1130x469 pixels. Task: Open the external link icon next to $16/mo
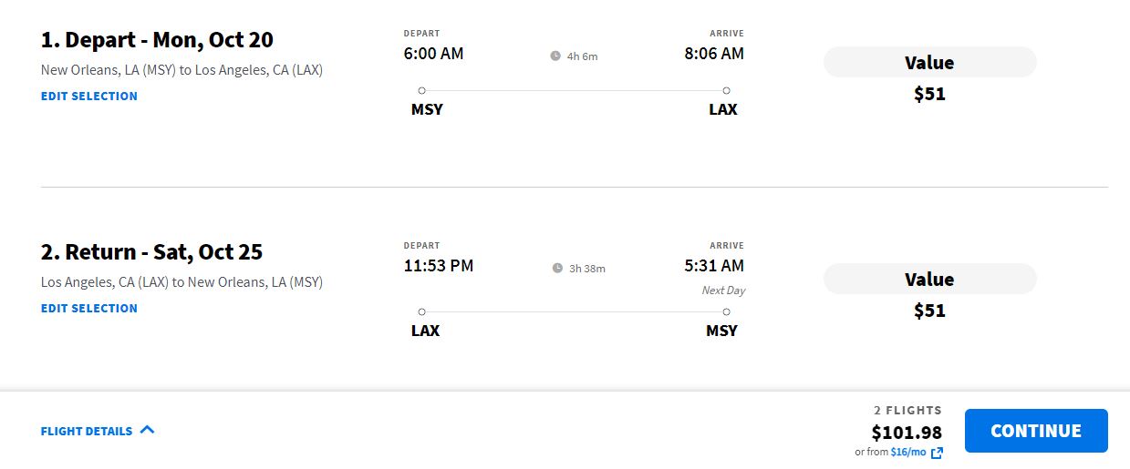click(x=937, y=453)
